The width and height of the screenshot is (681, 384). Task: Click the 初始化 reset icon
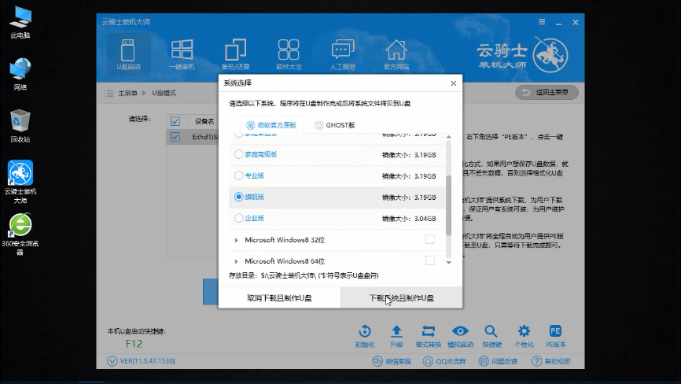tap(364, 336)
